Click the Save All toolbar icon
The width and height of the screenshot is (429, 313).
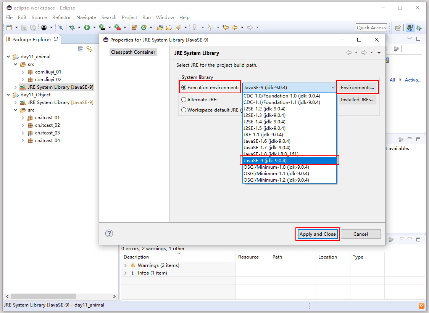[33, 27]
